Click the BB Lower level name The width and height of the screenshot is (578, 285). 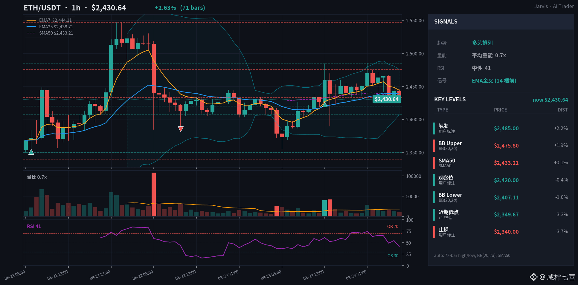pyautogui.click(x=450, y=195)
